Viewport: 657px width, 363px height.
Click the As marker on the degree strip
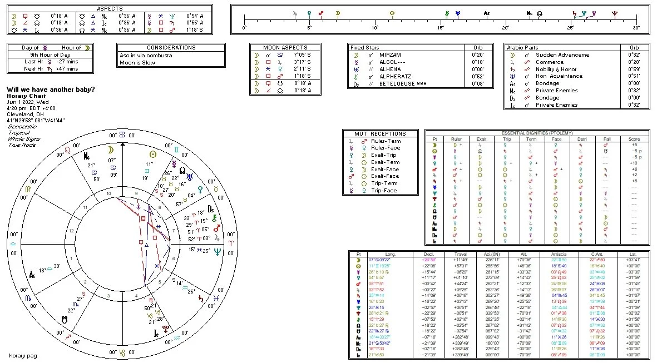click(486, 13)
